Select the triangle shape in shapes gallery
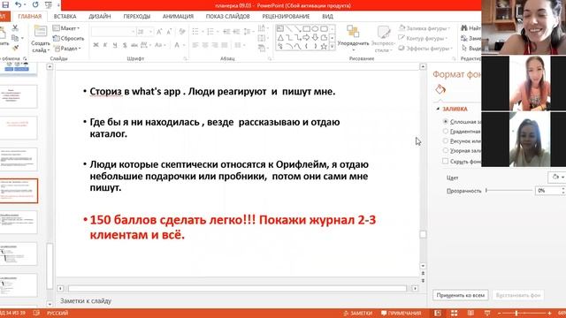Screen dimensions: 566x318 pyautogui.click(x=280, y=37)
